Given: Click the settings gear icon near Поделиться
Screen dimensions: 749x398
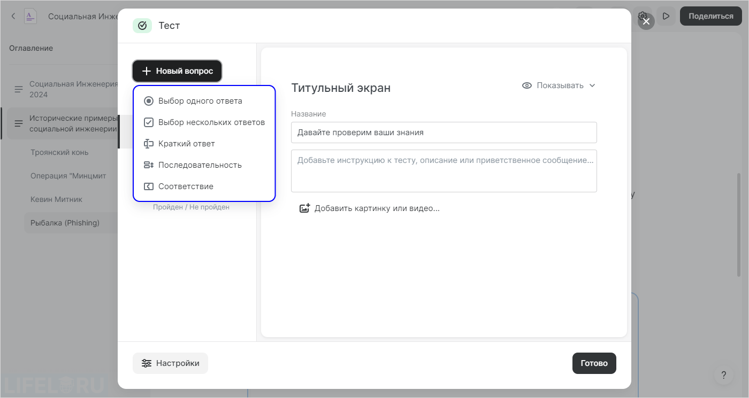Looking at the screenshot, I should point(643,15).
